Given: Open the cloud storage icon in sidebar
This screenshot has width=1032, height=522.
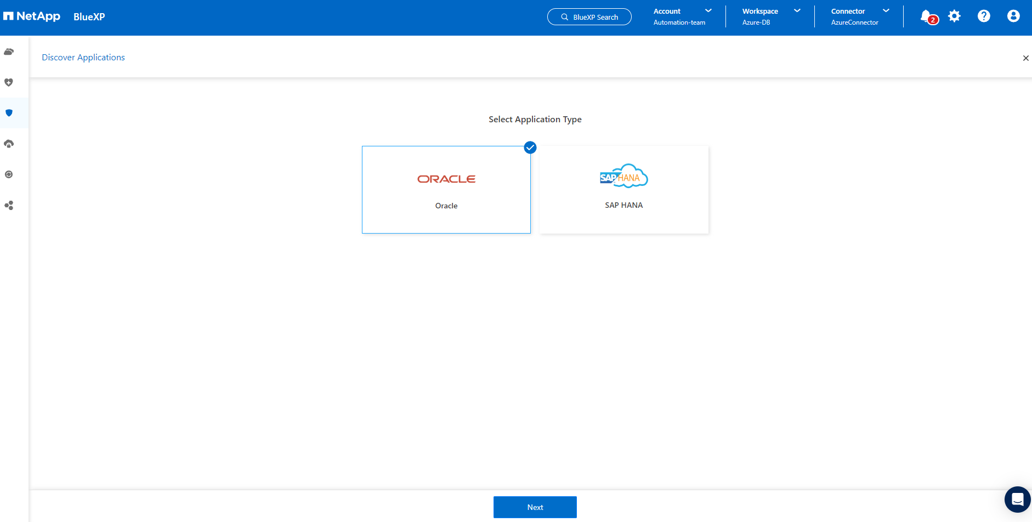Looking at the screenshot, I should [x=9, y=52].
